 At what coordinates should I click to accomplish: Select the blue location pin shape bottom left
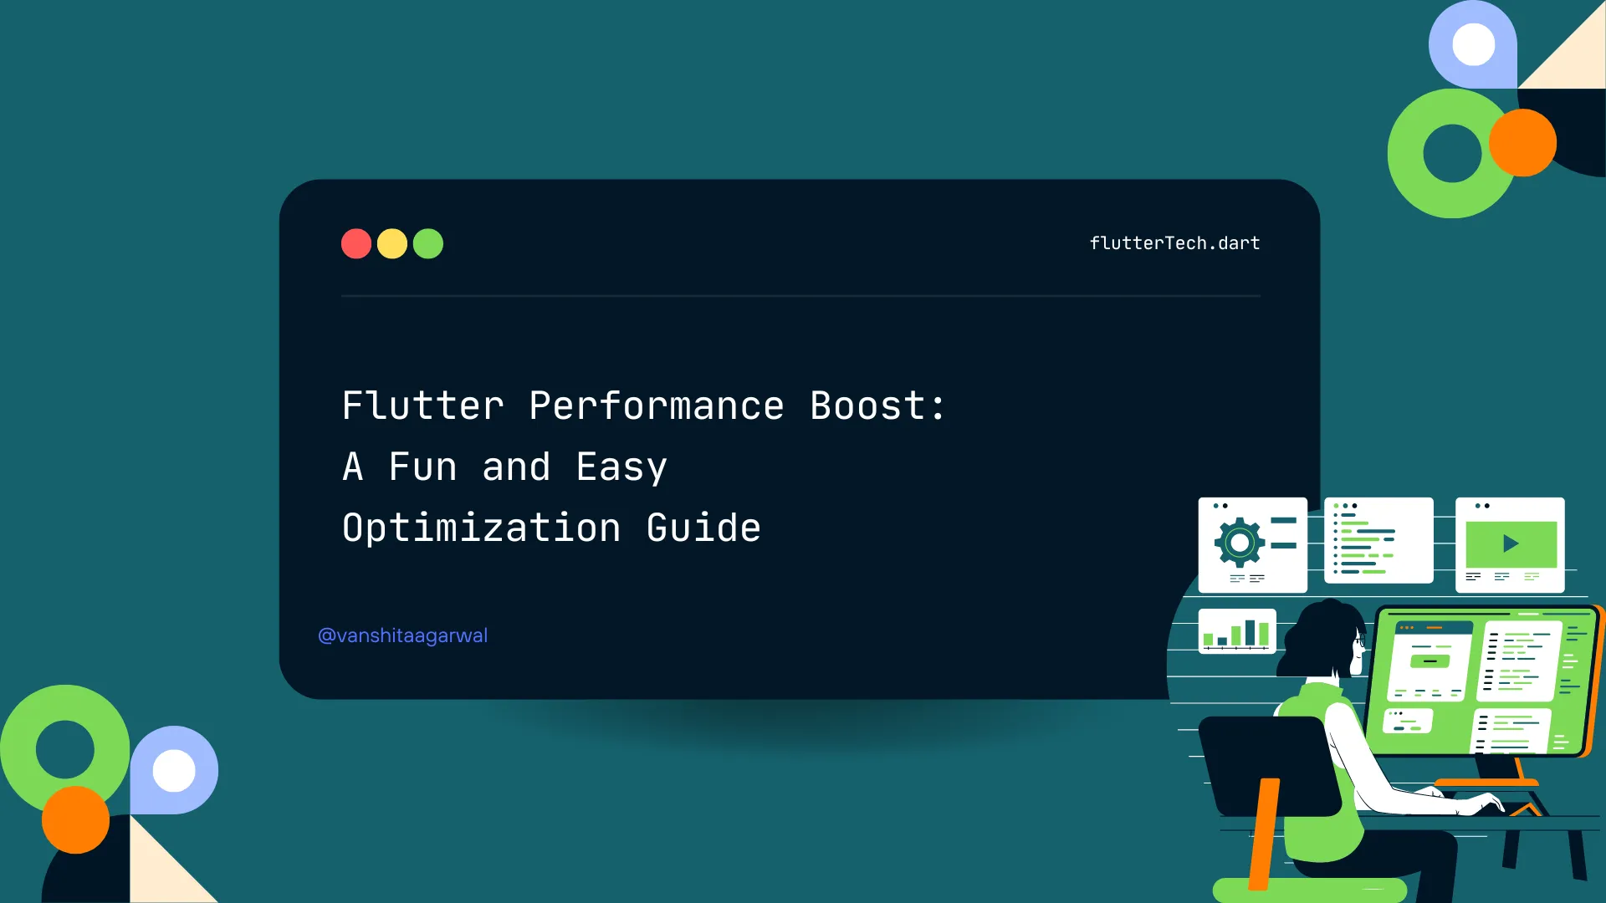click(173, 769)
